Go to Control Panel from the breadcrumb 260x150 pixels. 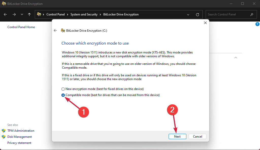[56, 14]
